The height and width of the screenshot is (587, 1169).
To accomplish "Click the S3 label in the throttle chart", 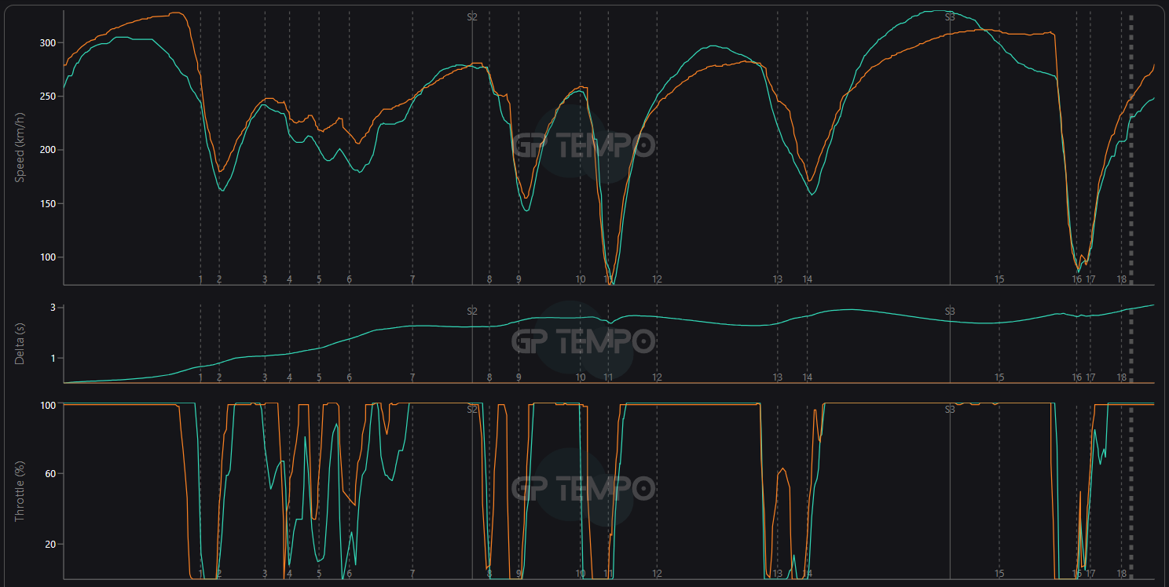I will pyautogui.click(x=950, y=410).
